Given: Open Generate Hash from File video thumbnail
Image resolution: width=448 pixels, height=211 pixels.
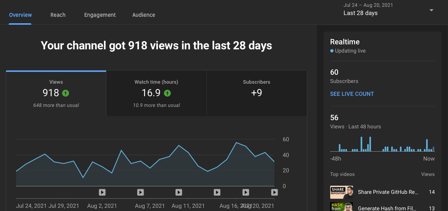Looking at the screenshot, I should (x=342, y=207).
